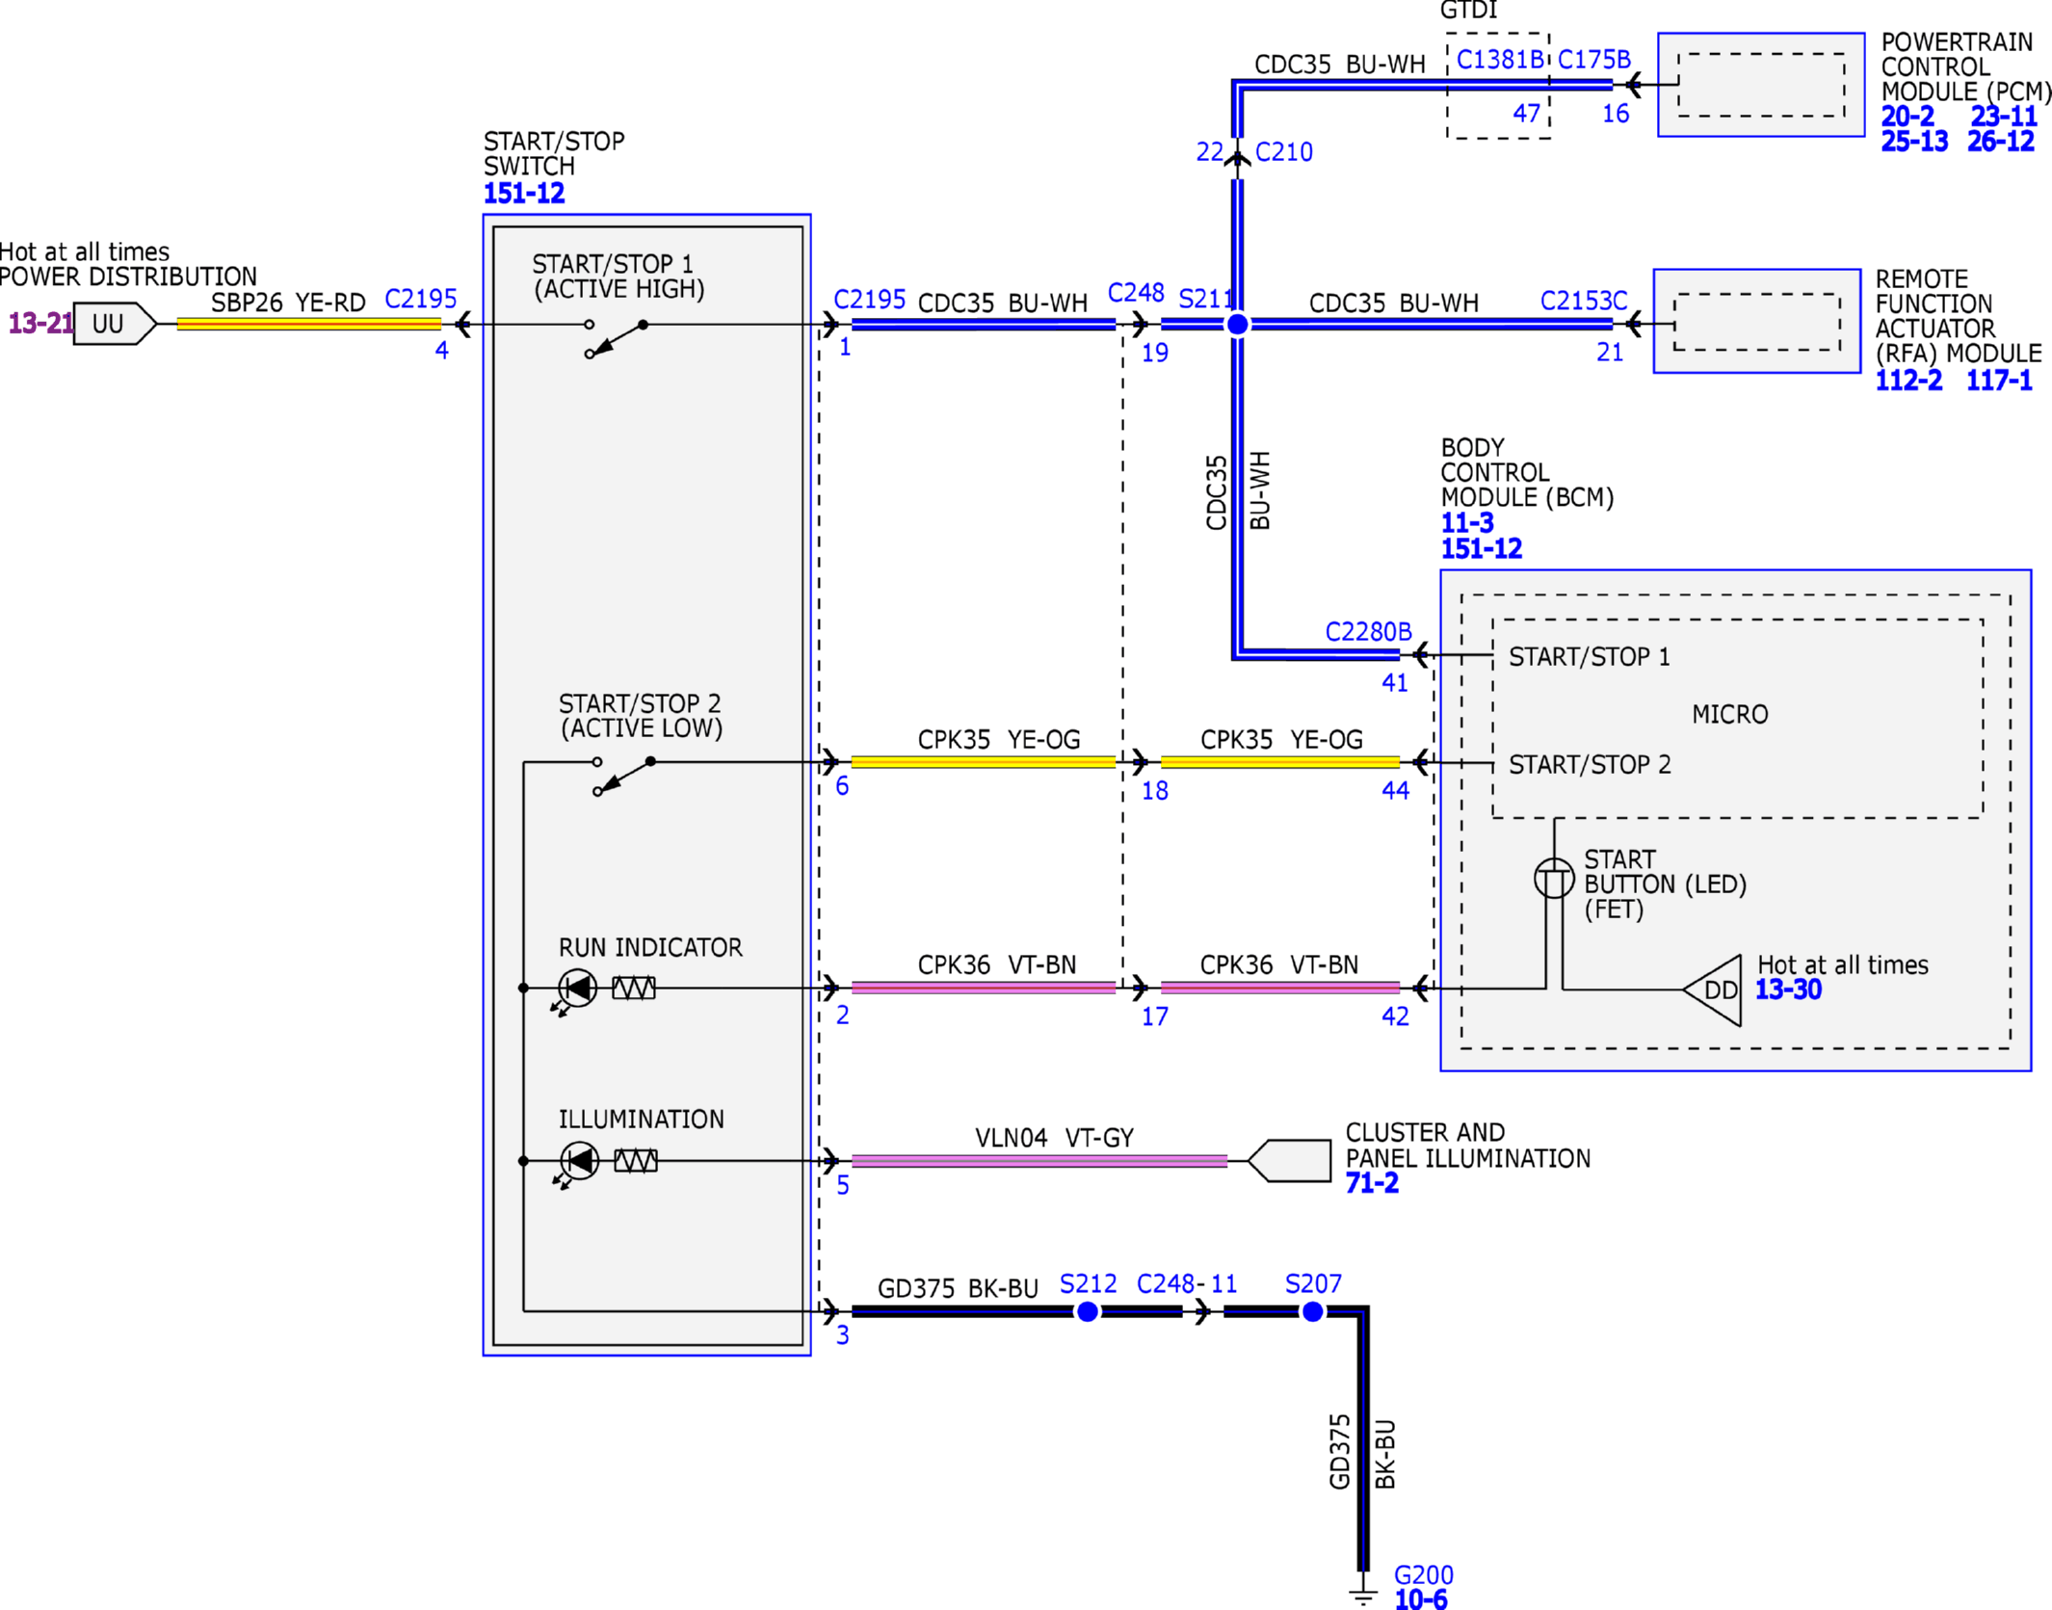Image resolution: width=2052 pixels, height=1610 pixels.
Task: Click the Cluster and Panel Illumination arrow symbol
Action: tap(1289, 1161)
